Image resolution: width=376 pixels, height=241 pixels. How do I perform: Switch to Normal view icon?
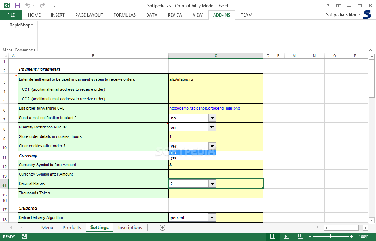pos(273,237)
